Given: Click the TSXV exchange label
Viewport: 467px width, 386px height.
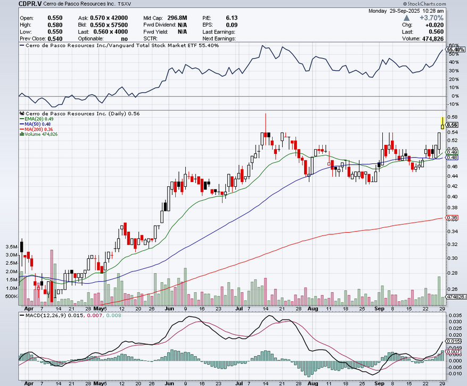Looking at the screenshot, I should pos(124,4).
